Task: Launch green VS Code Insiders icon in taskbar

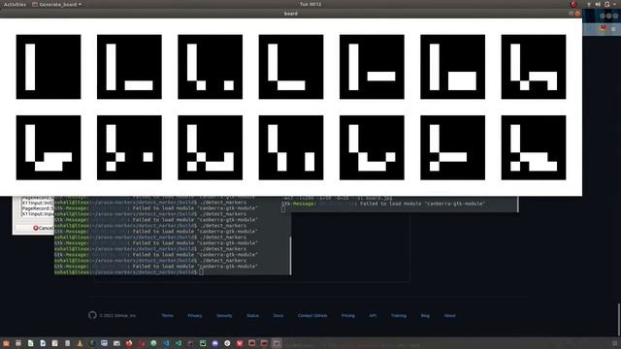Action: pos(179,343)
